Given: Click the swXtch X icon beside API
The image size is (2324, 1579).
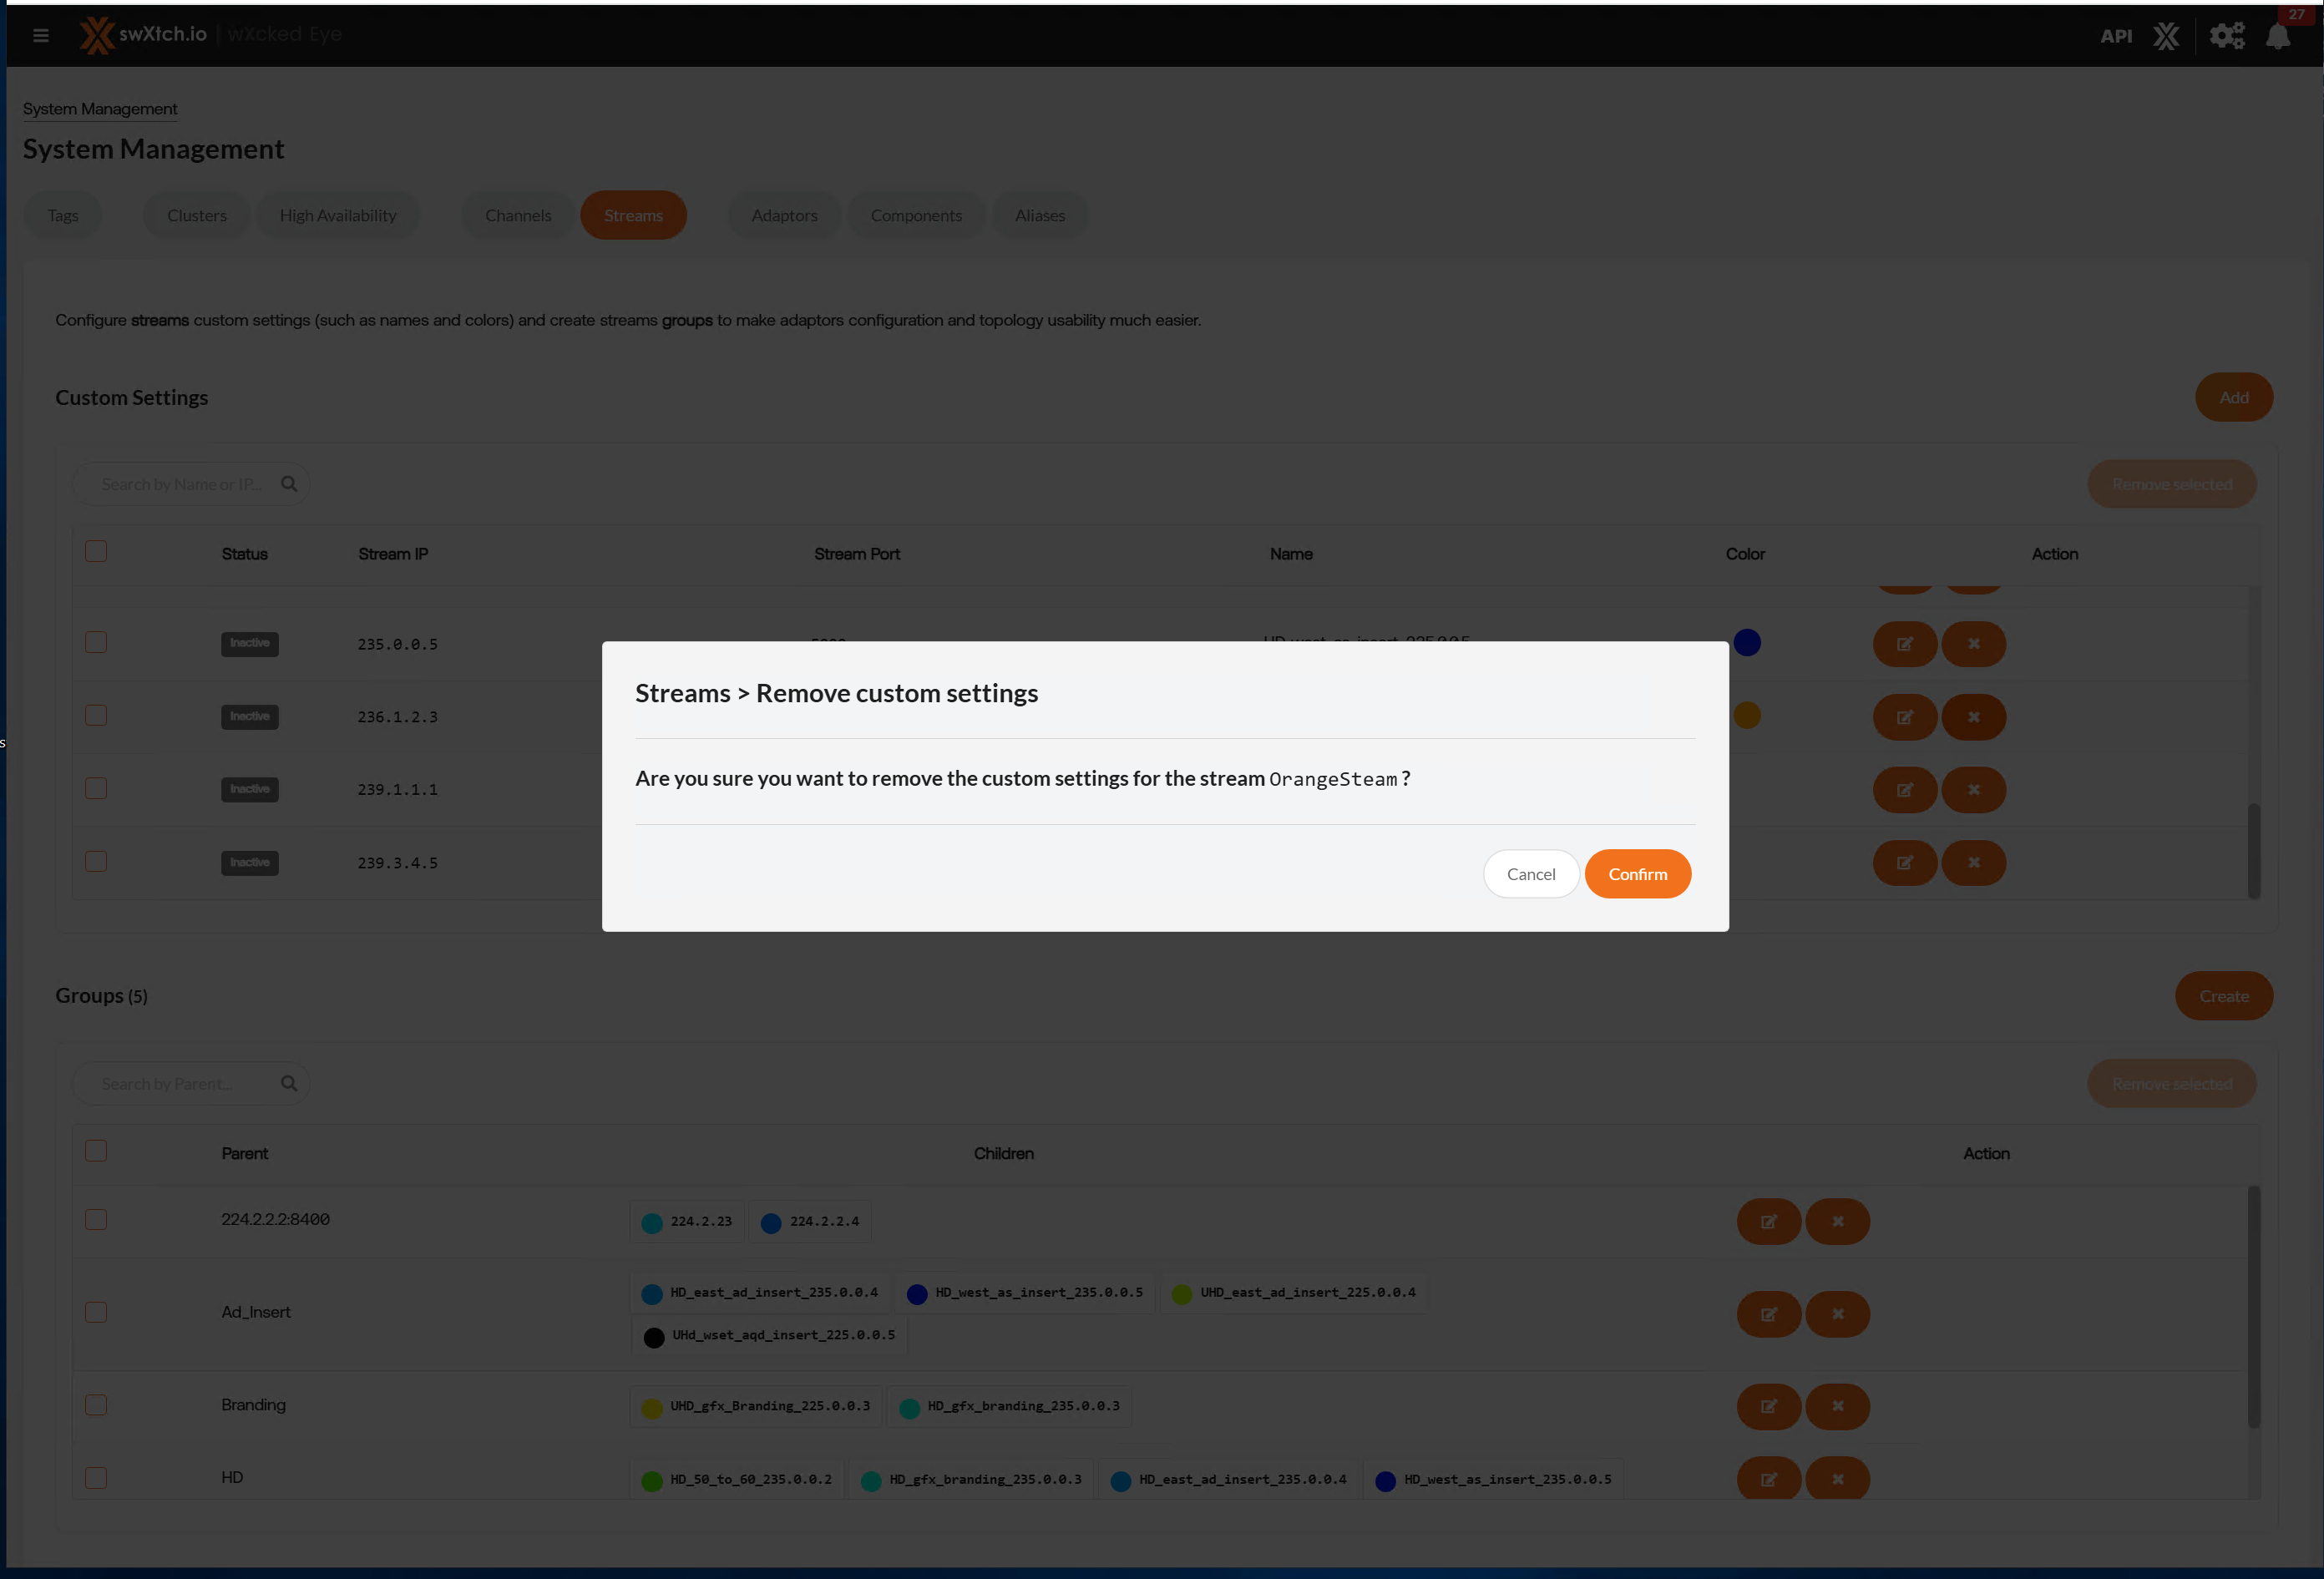Looking at the screenshot, I should coord(2166,36).
